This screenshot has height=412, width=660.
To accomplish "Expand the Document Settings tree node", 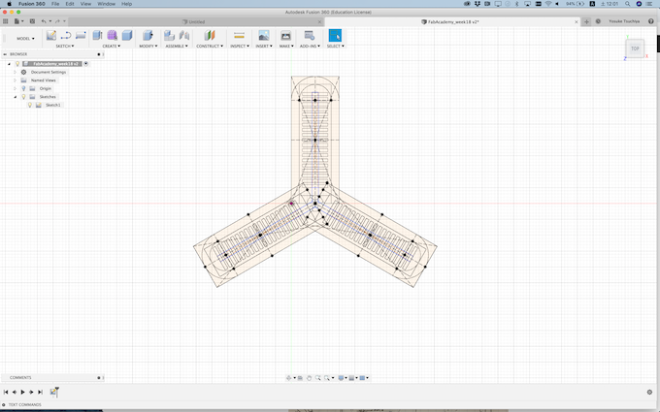I will (16, 72).
